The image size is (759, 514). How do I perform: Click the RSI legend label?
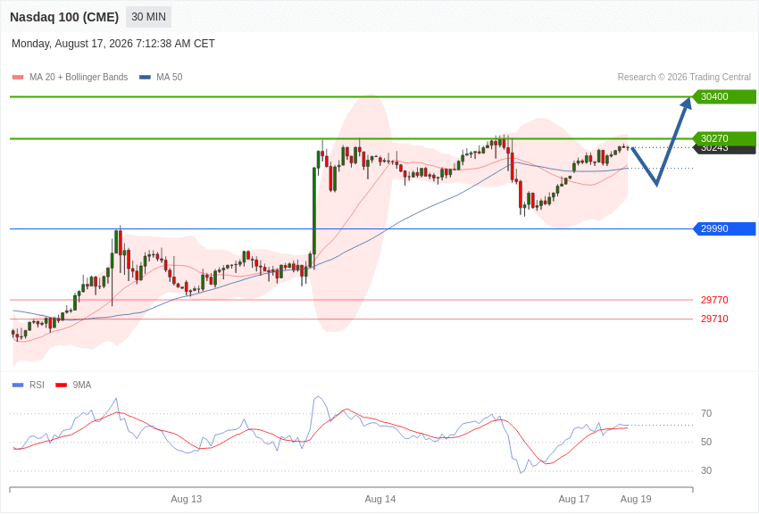[37, 385]
